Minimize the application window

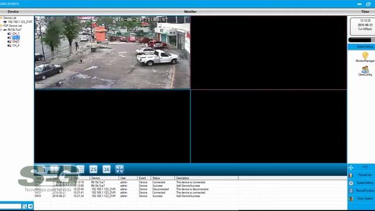tap(359, 4)
